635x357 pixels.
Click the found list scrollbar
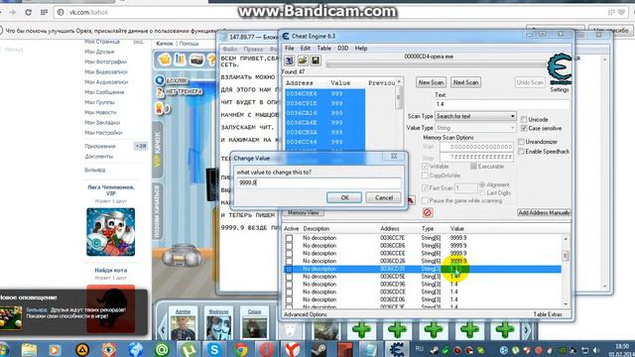pos(399,116)
